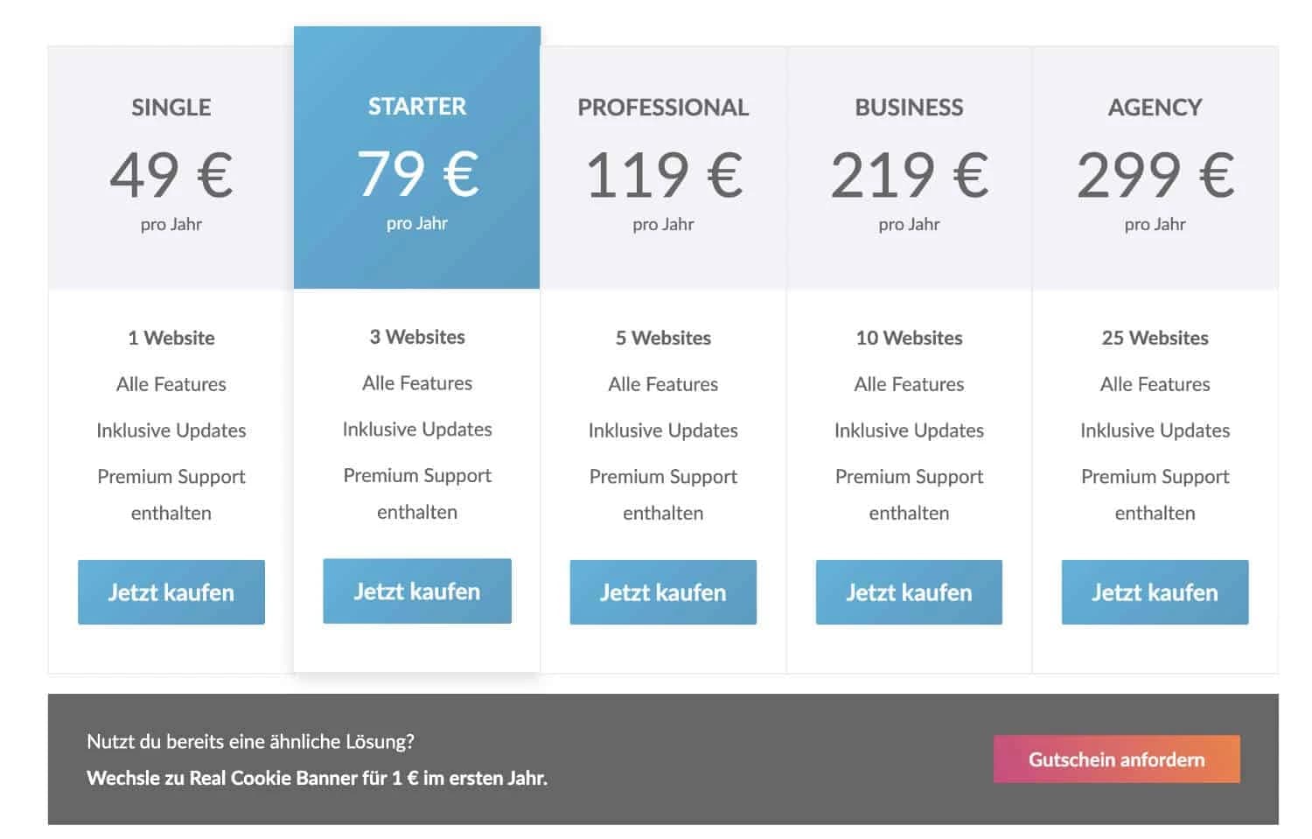
Task: Click the 49 € price
Action: coord(171,175)
